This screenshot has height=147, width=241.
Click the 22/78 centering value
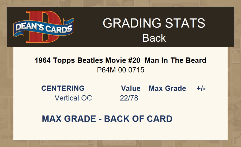[129, 98]
